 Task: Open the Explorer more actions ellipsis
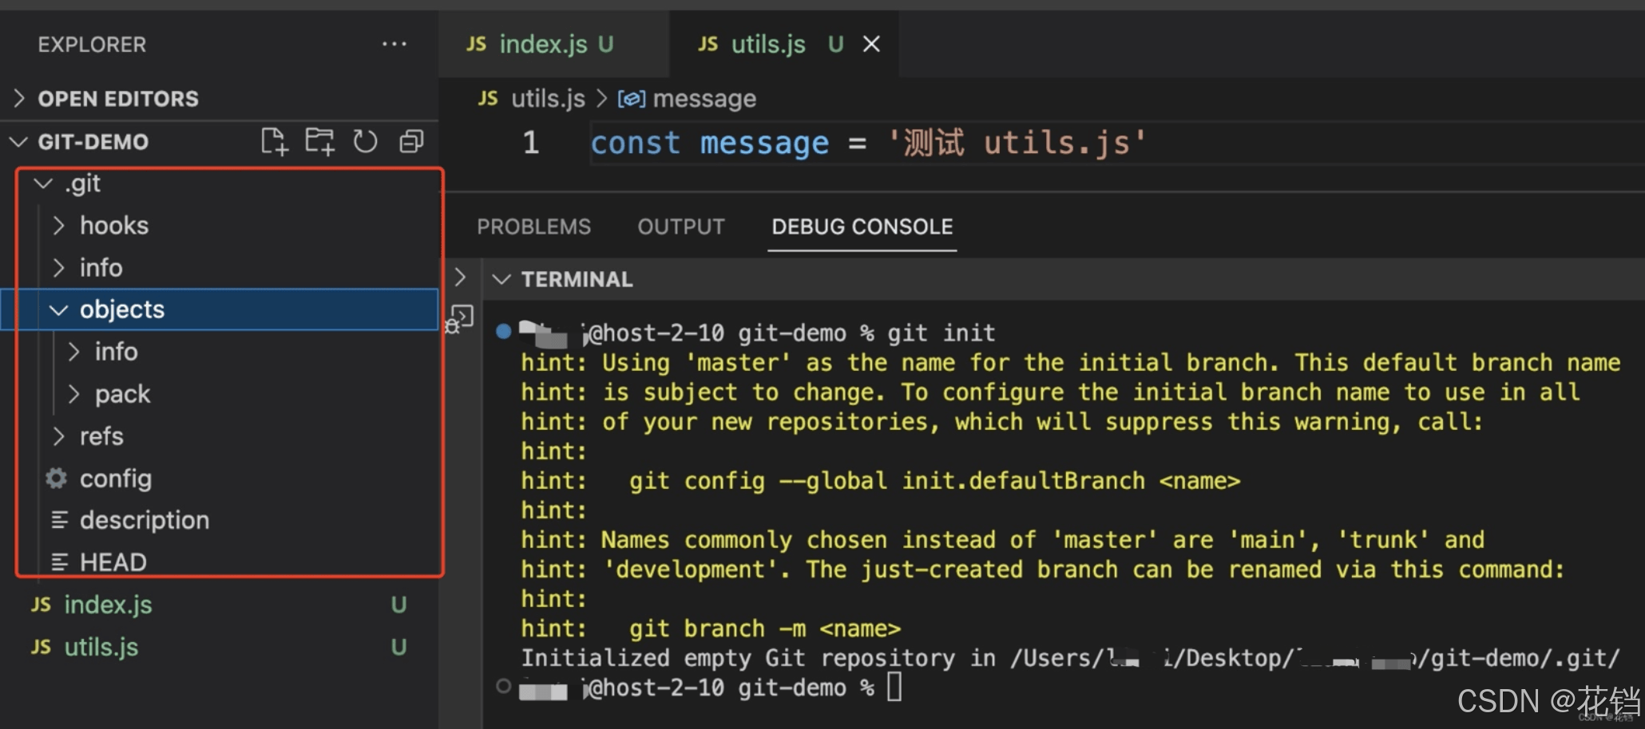point(394,44)
